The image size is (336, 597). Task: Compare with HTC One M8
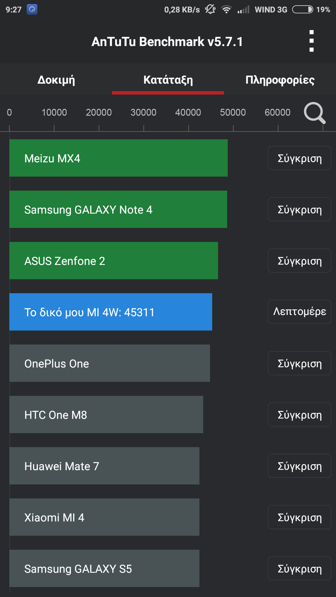pyautogui.click(x=299, y=415)
